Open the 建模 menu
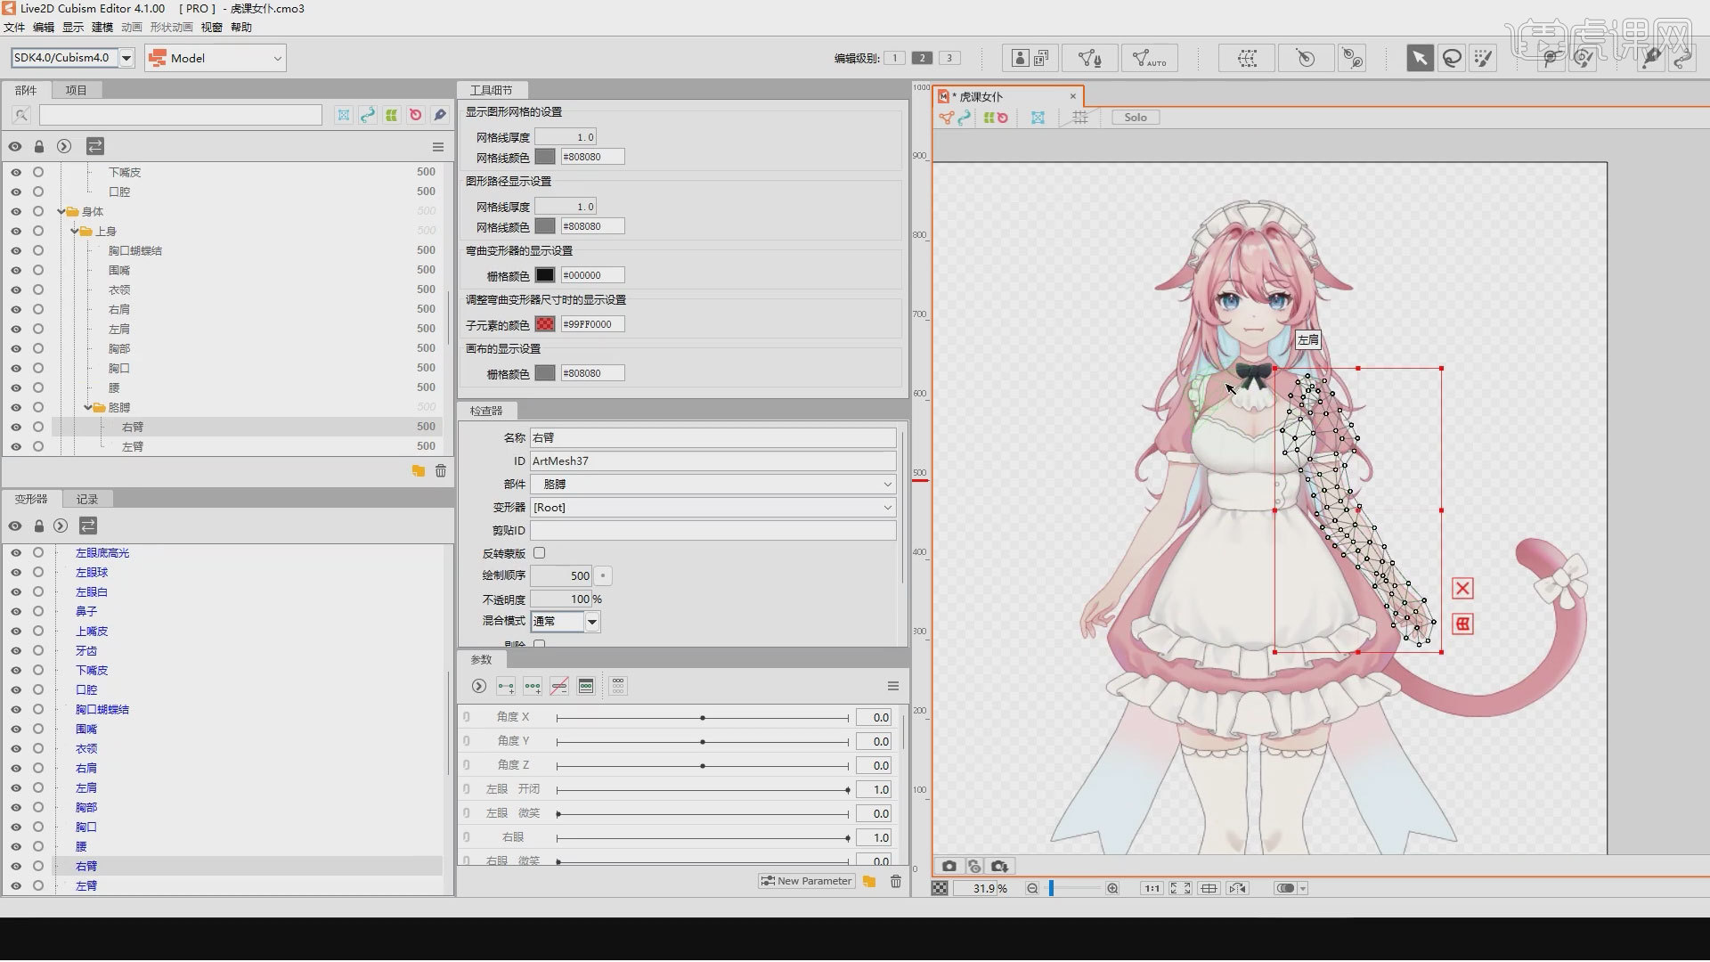Viewport: 1710px width, 962px height. click(x=101, y=27)
